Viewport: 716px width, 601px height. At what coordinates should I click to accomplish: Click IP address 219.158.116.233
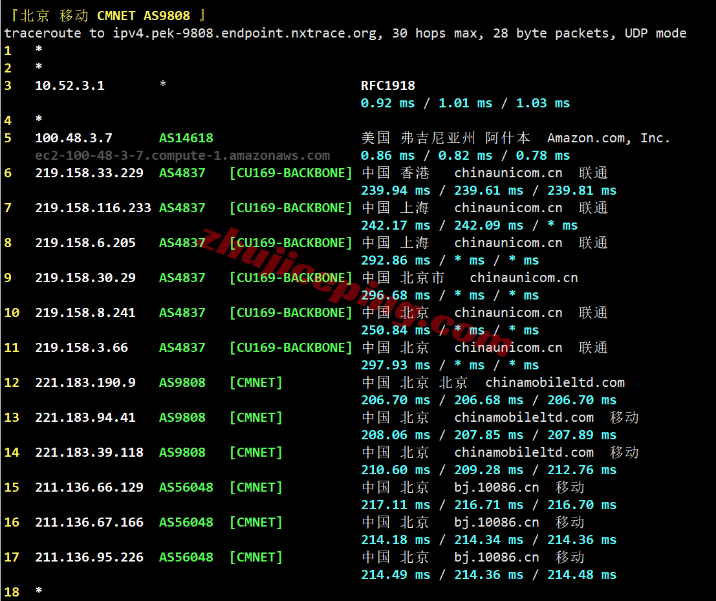click(93, 208)
